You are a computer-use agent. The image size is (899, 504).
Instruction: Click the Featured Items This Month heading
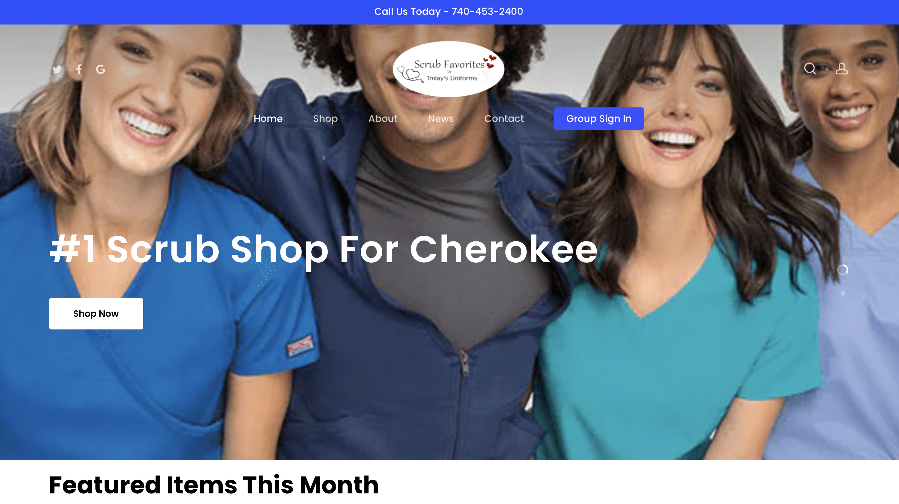click(214, 485)
